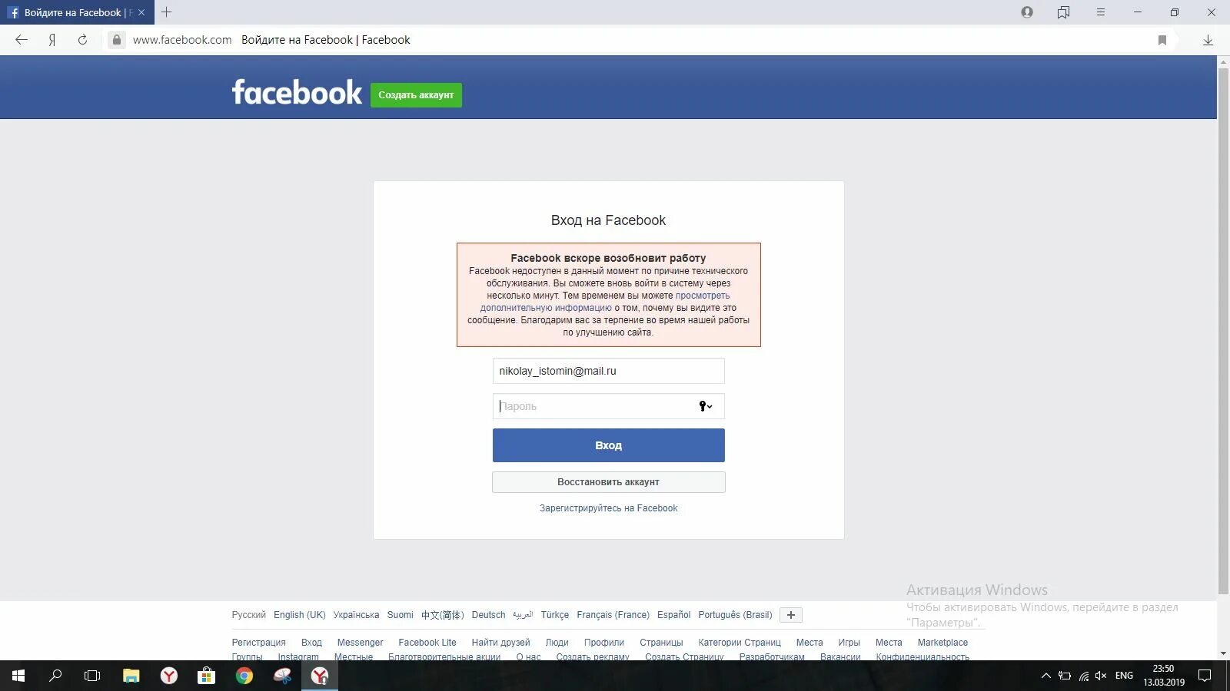Open the Windows notification center

click(1205, 676)
